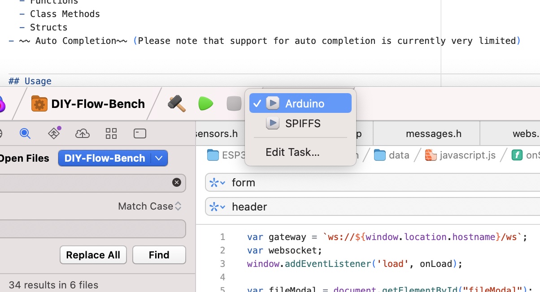Click the ESP3 folder icon in path bar
This screenshot has width=540, height=292.
213,155
